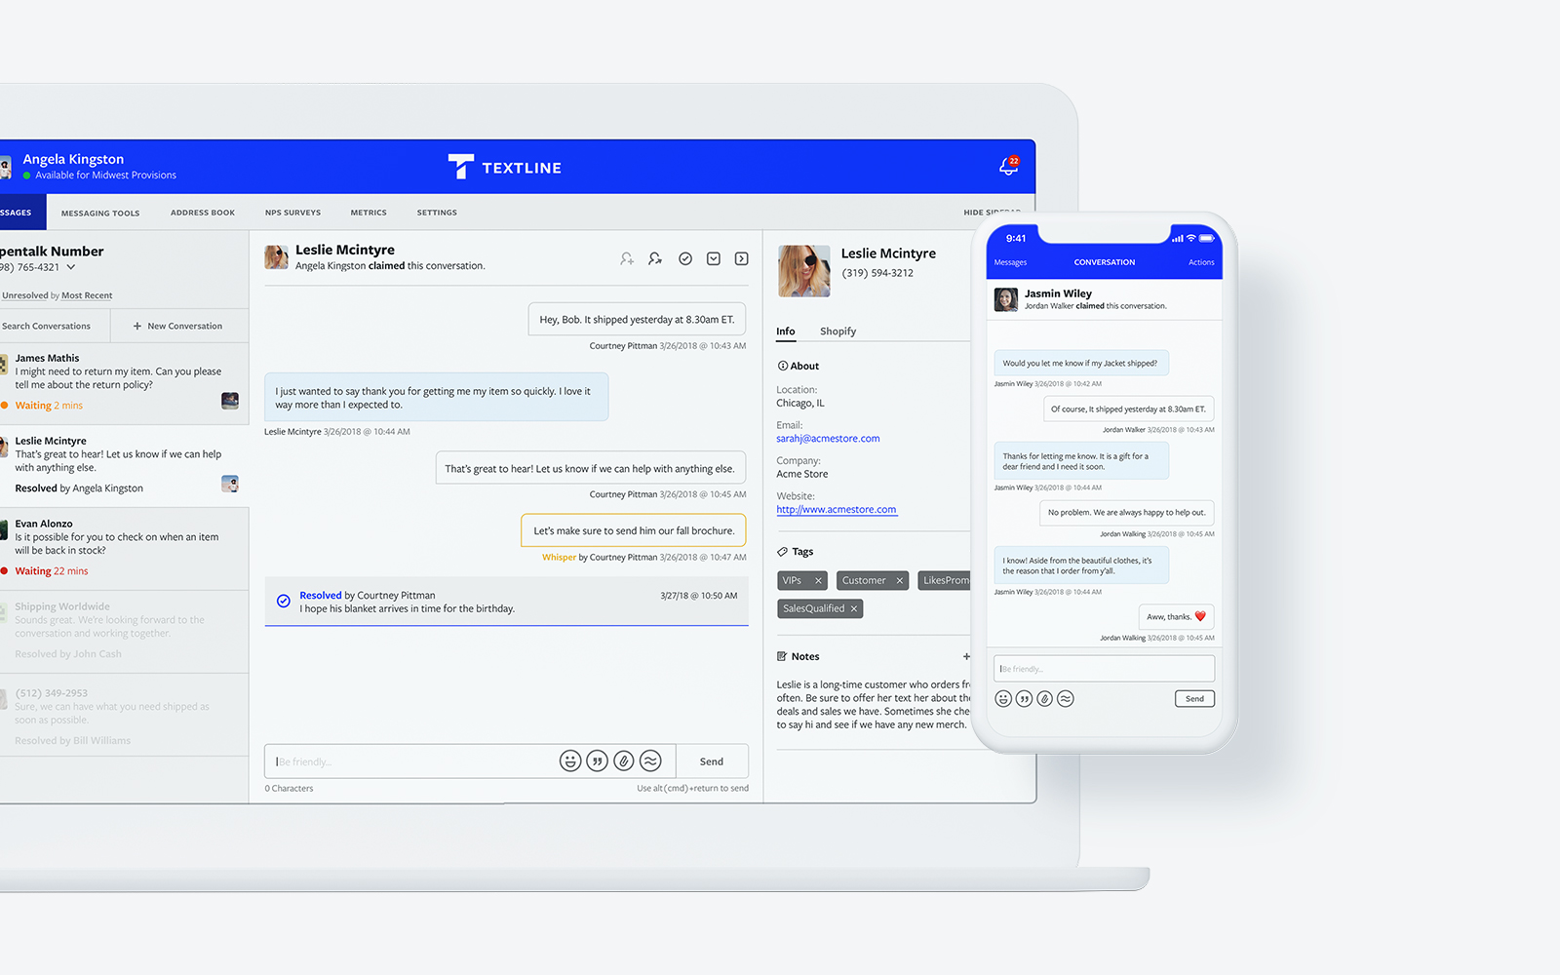Image resolution: width=1560 pixels, height=975 pixels.
Task: Open the Unresolved filter option
Action: pyautogui.click(x=25, y=295)
